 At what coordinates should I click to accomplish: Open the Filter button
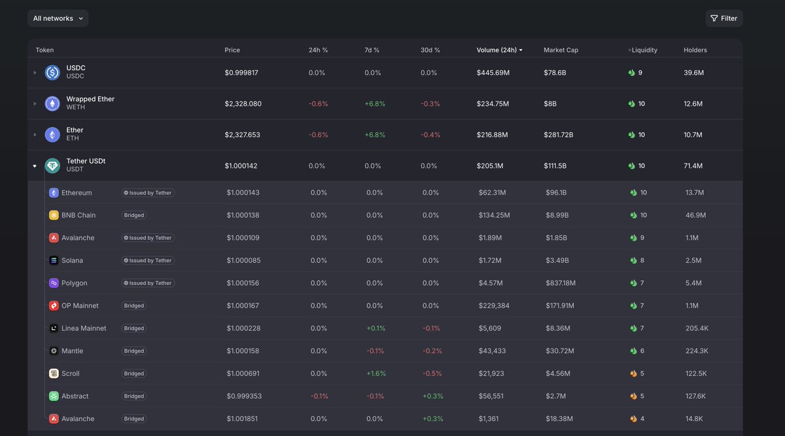[x=724, y=18]
